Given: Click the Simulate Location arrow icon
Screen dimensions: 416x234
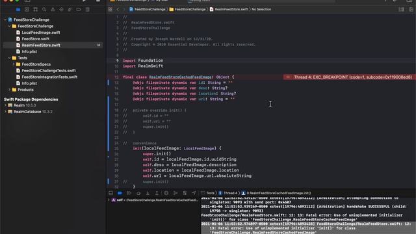Looking at the screenshot, I should click(194, 193).
